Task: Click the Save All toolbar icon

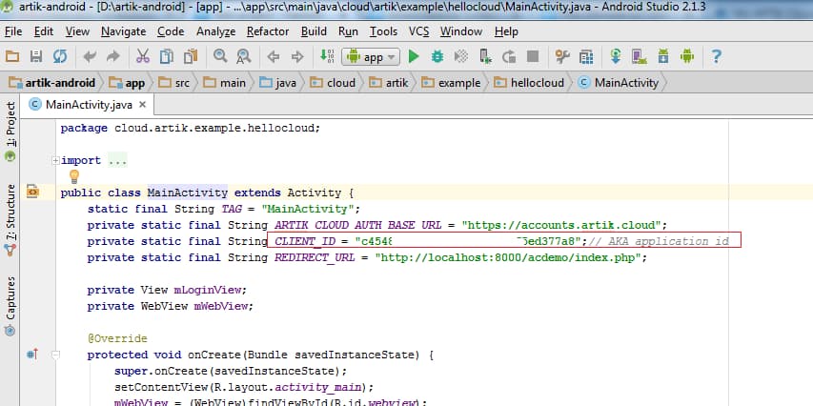Action: click(36, 56)
